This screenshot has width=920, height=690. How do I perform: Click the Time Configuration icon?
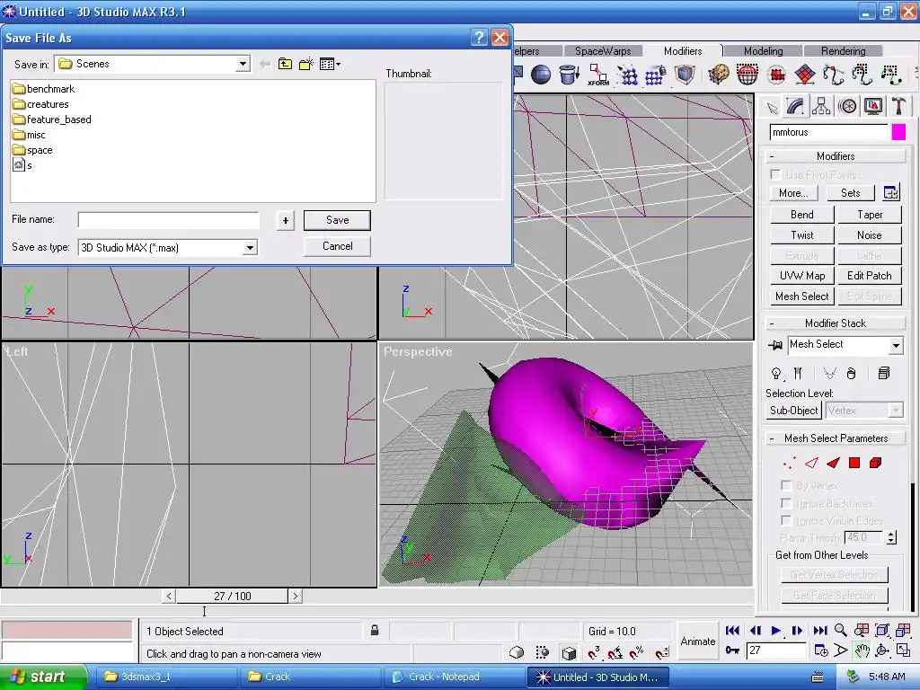click(x=821, y=650)
